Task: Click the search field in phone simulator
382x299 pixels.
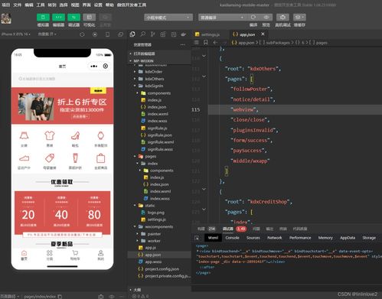Action: [62, 79]
